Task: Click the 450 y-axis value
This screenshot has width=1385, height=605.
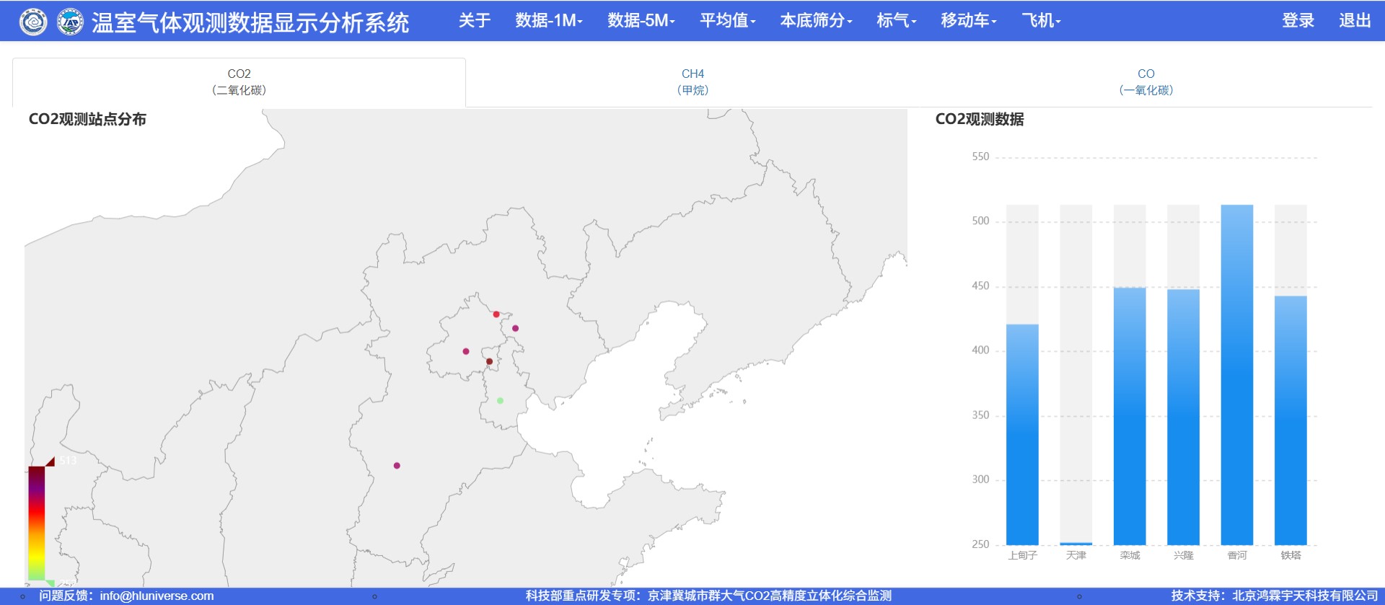Action: 980,286
